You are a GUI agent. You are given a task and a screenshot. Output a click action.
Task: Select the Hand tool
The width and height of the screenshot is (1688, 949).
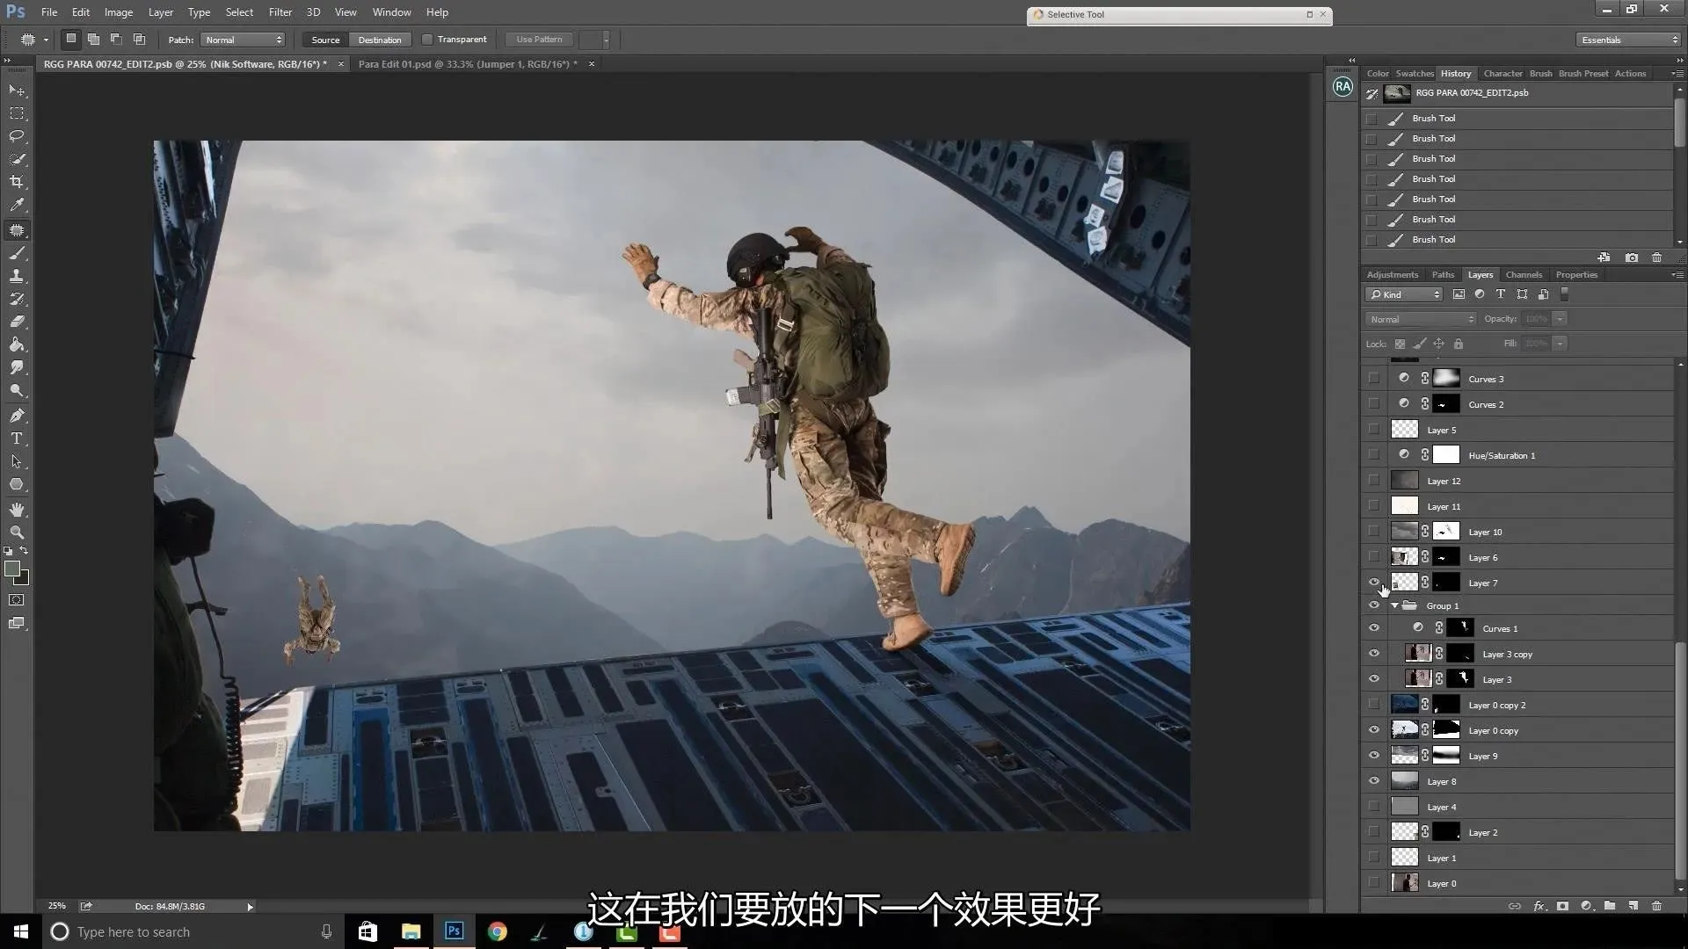click(x=17, y=510)
